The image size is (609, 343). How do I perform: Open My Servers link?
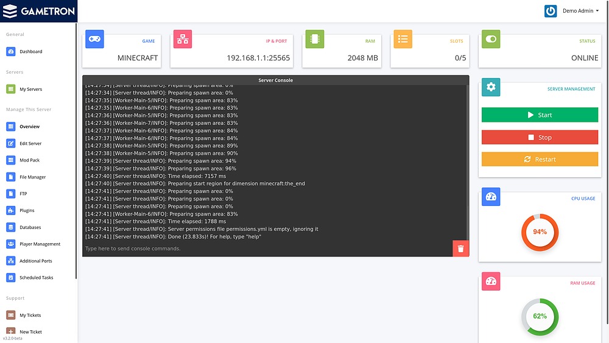[31, 89]
